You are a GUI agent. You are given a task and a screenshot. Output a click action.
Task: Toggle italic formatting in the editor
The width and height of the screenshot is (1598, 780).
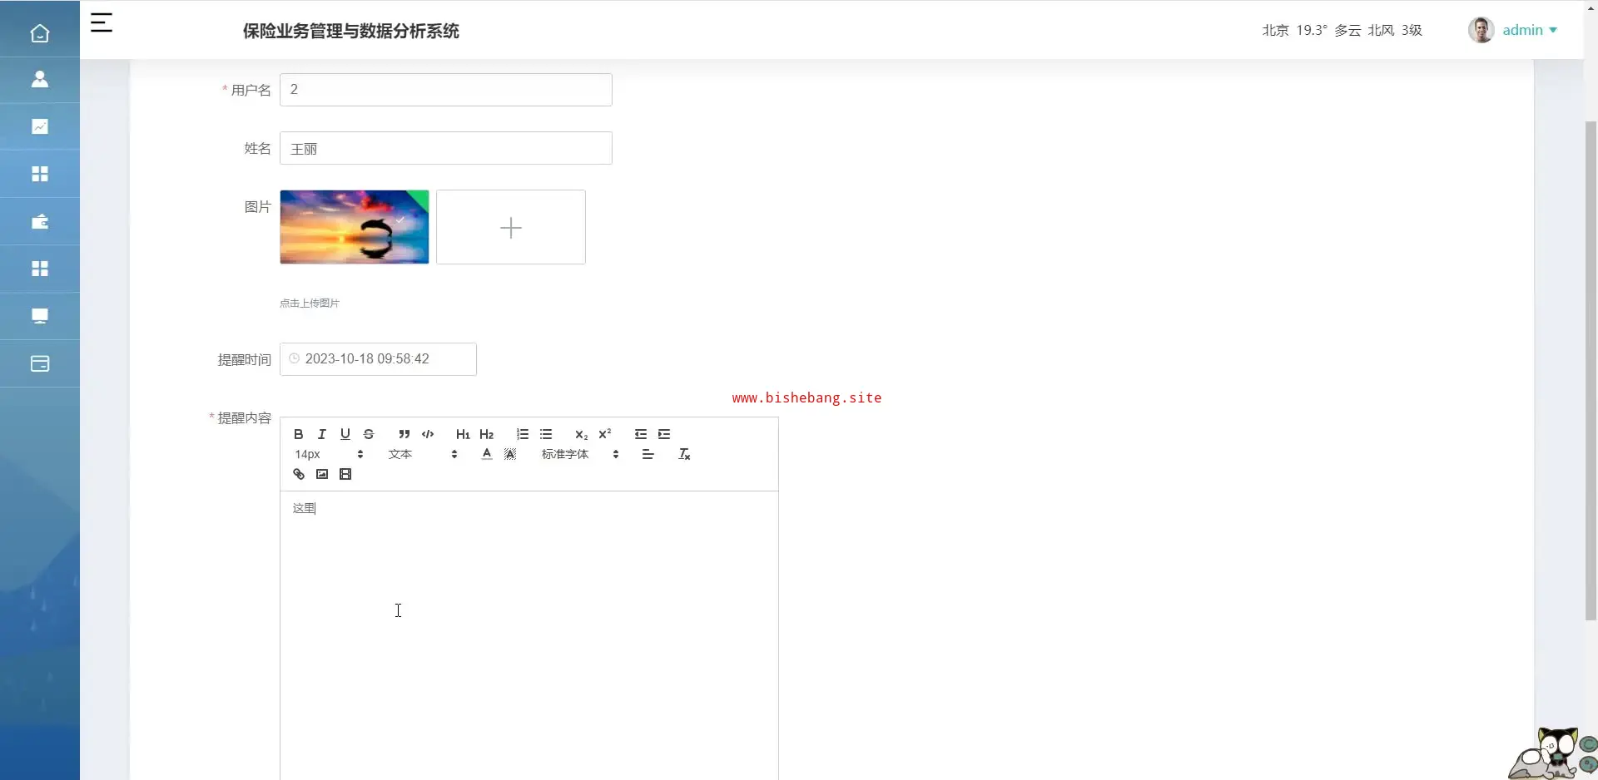coord(322,434)
